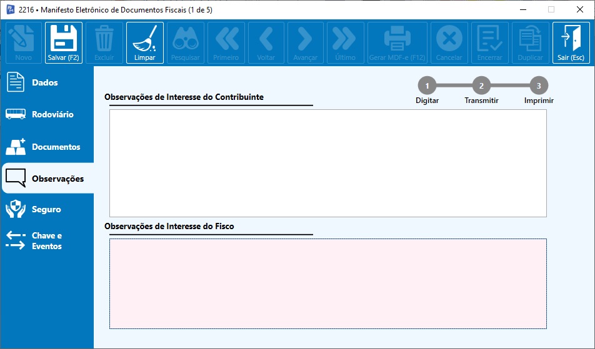Click the Voltar previous arrow
The height and width of the screenshot is (349, 595).
pos(266,42)
